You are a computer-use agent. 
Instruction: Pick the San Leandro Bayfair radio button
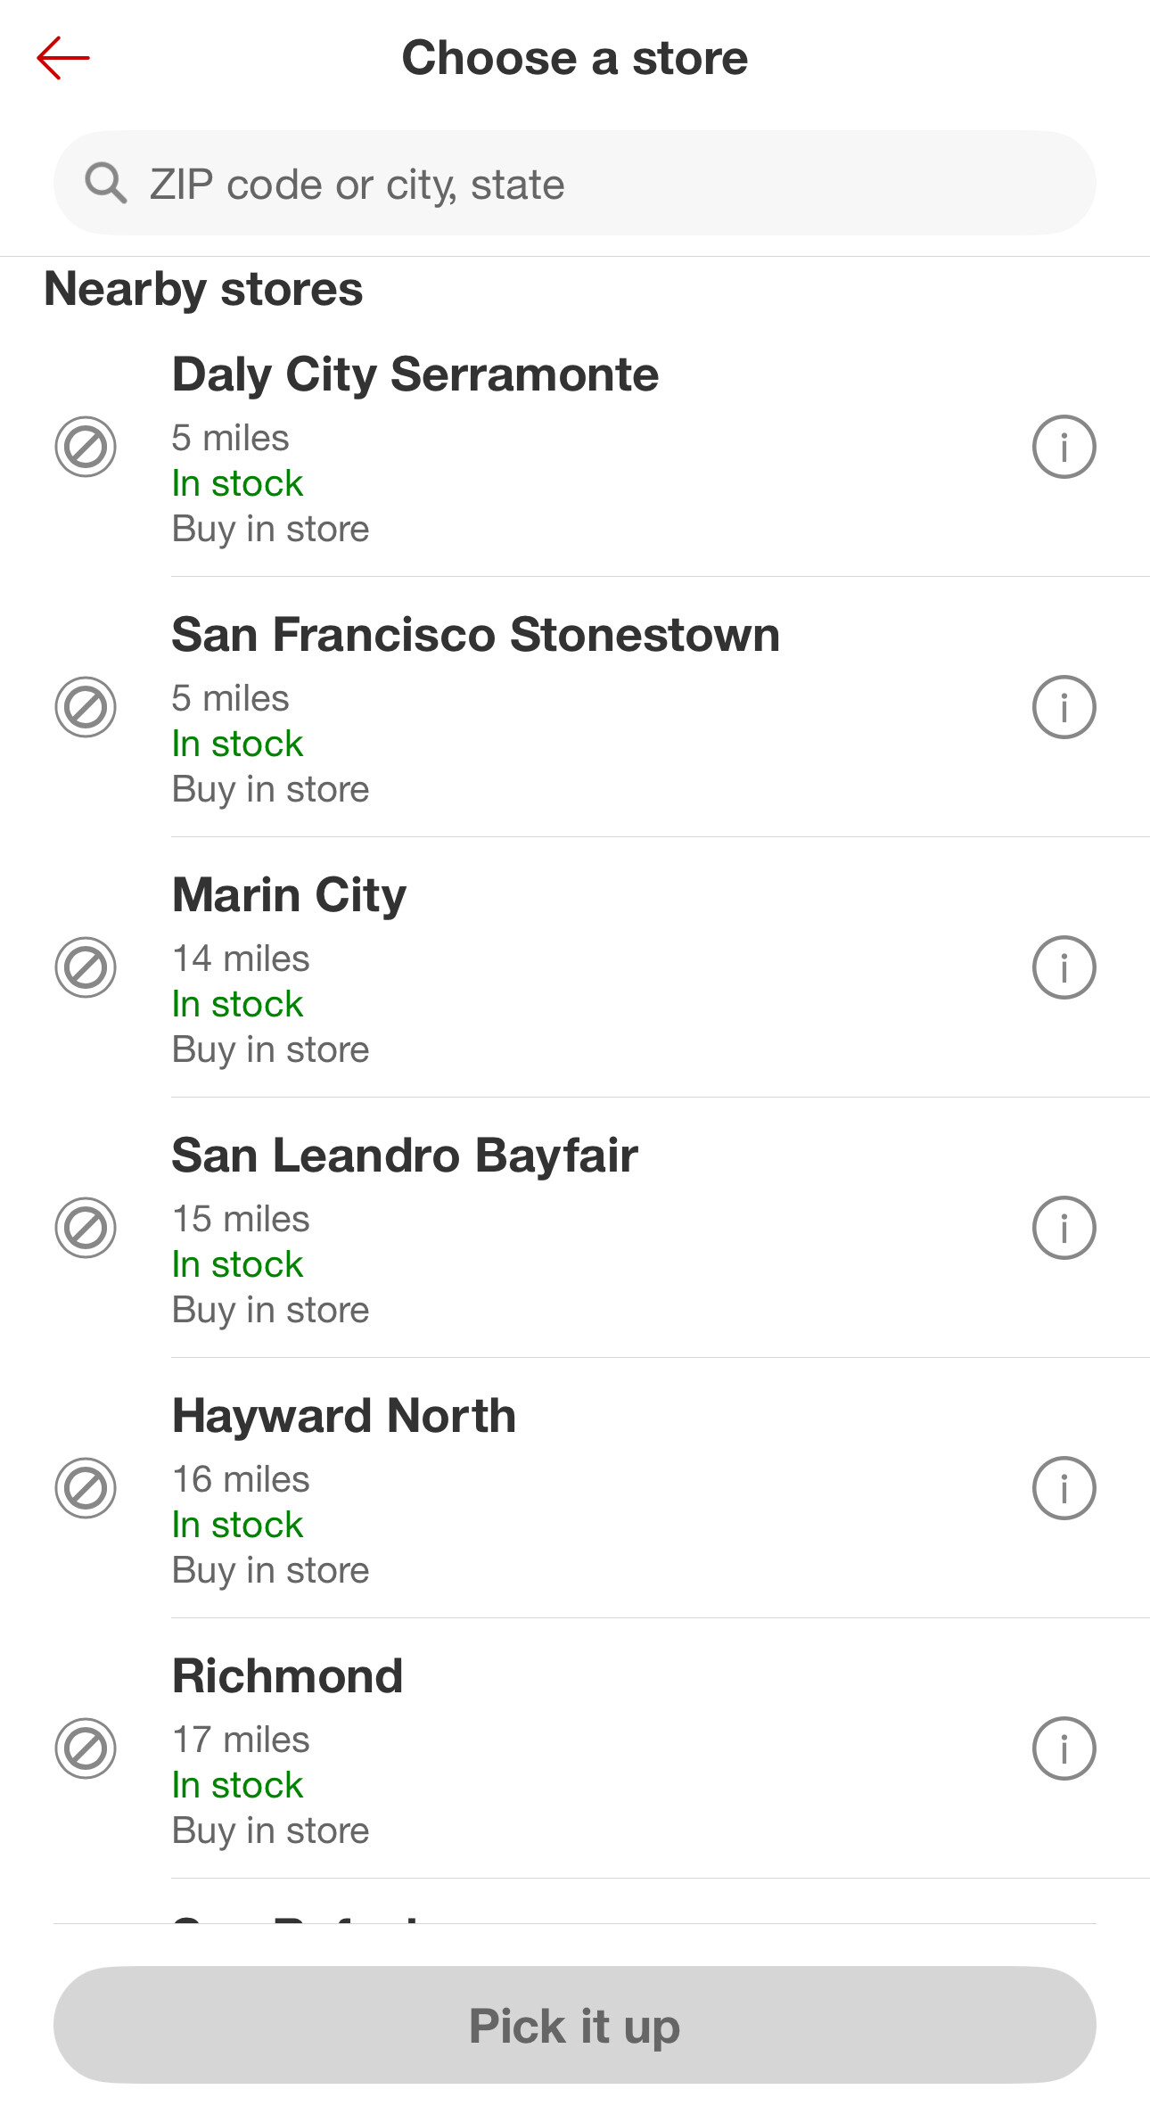86,1228
